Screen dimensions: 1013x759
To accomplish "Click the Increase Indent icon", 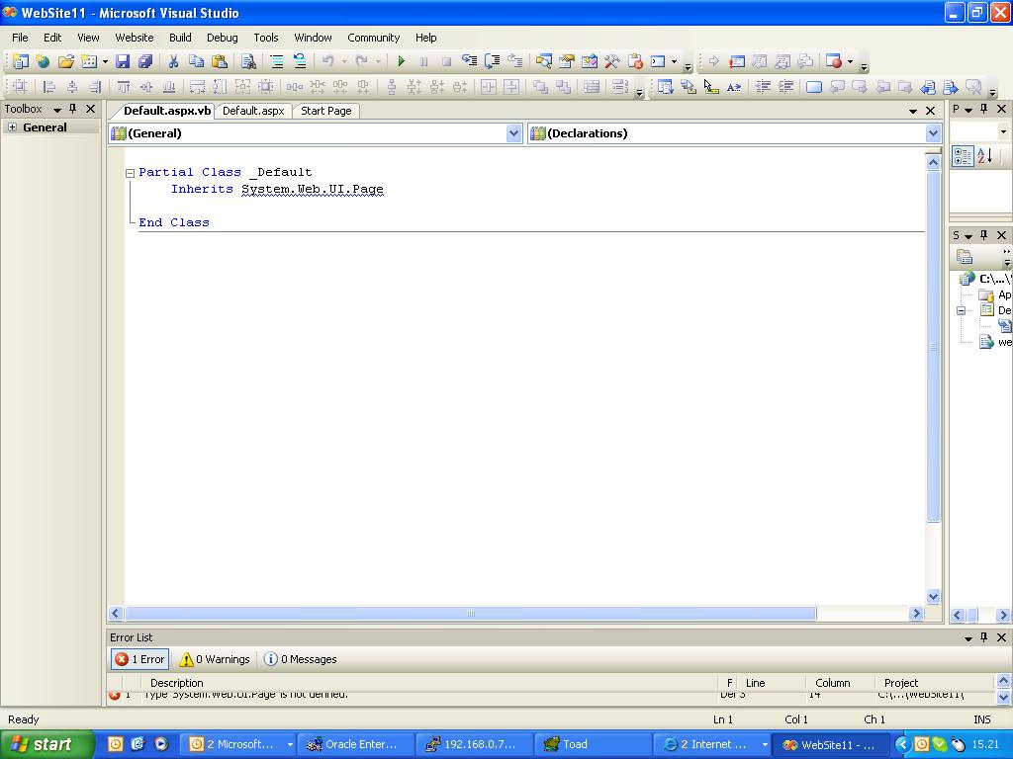I will pos(785,87).
